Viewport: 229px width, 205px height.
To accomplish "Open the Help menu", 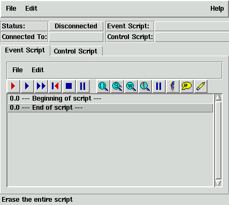I will pos(217,9).
